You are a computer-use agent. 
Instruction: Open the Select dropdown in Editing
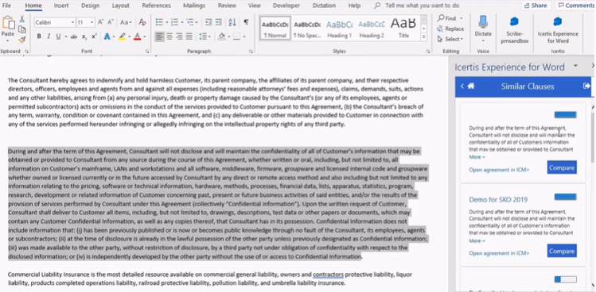[450, 39]
